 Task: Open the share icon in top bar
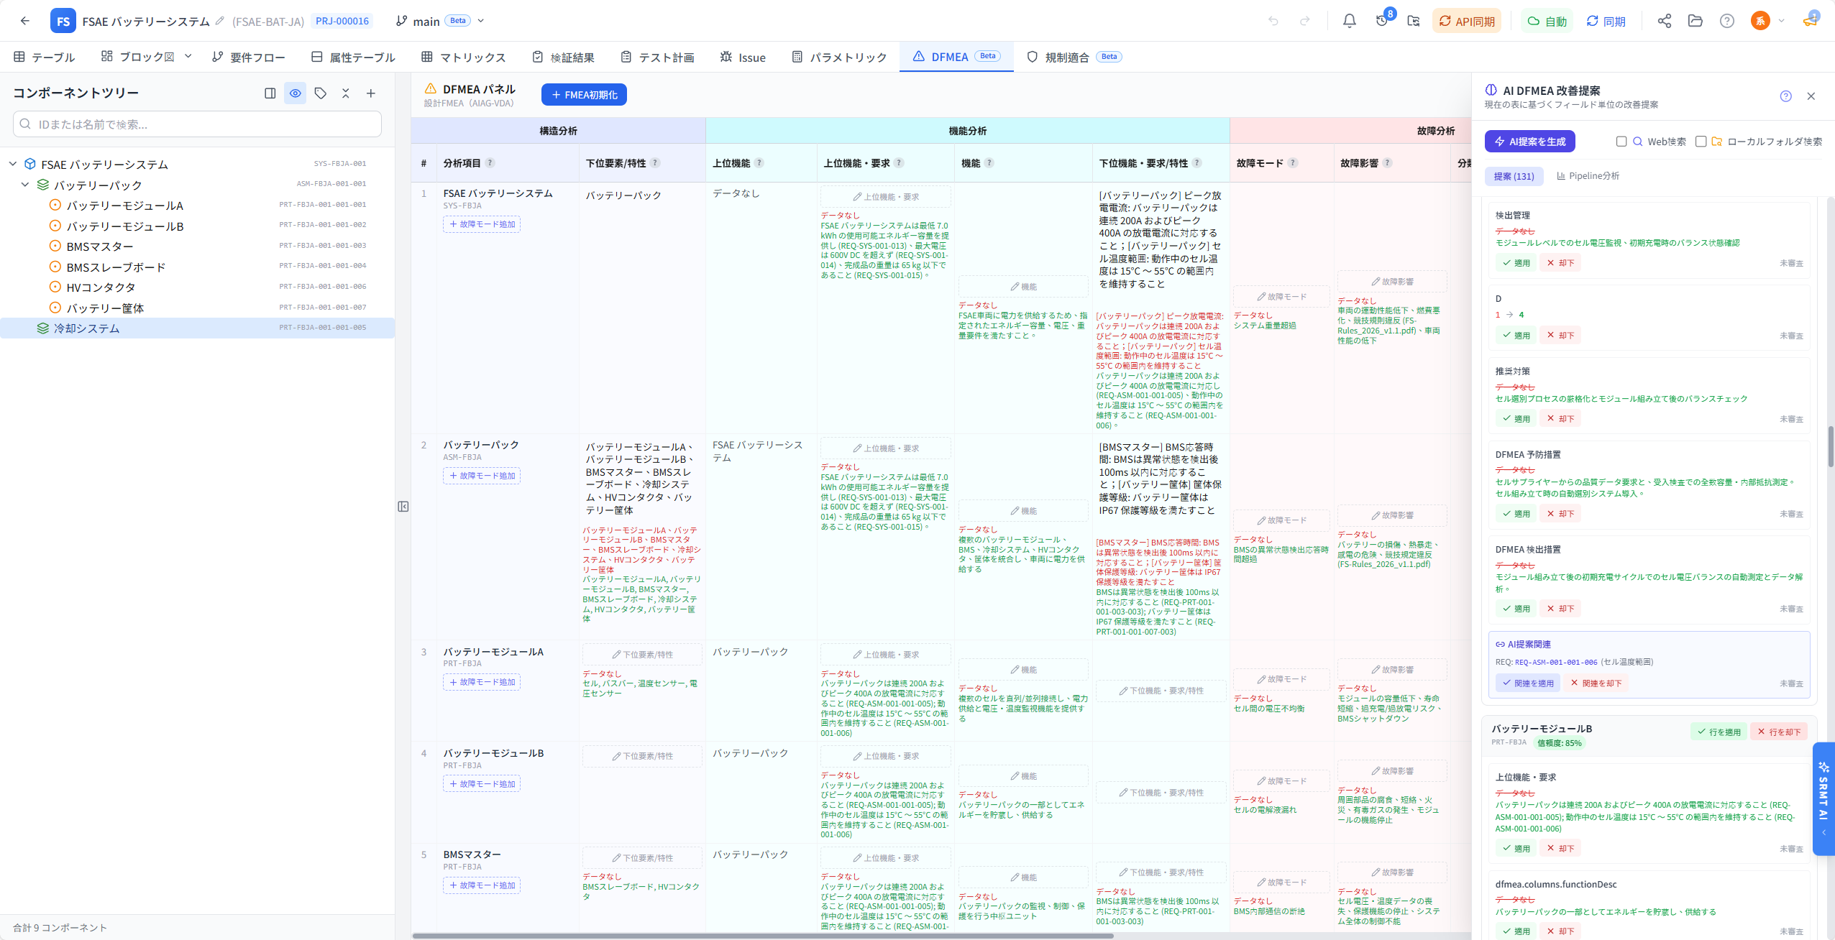coord(1664,21)
